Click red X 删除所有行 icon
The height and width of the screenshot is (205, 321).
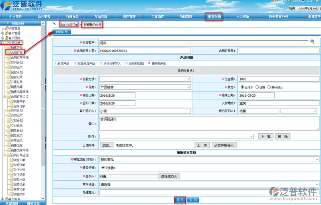coord(149,63)
